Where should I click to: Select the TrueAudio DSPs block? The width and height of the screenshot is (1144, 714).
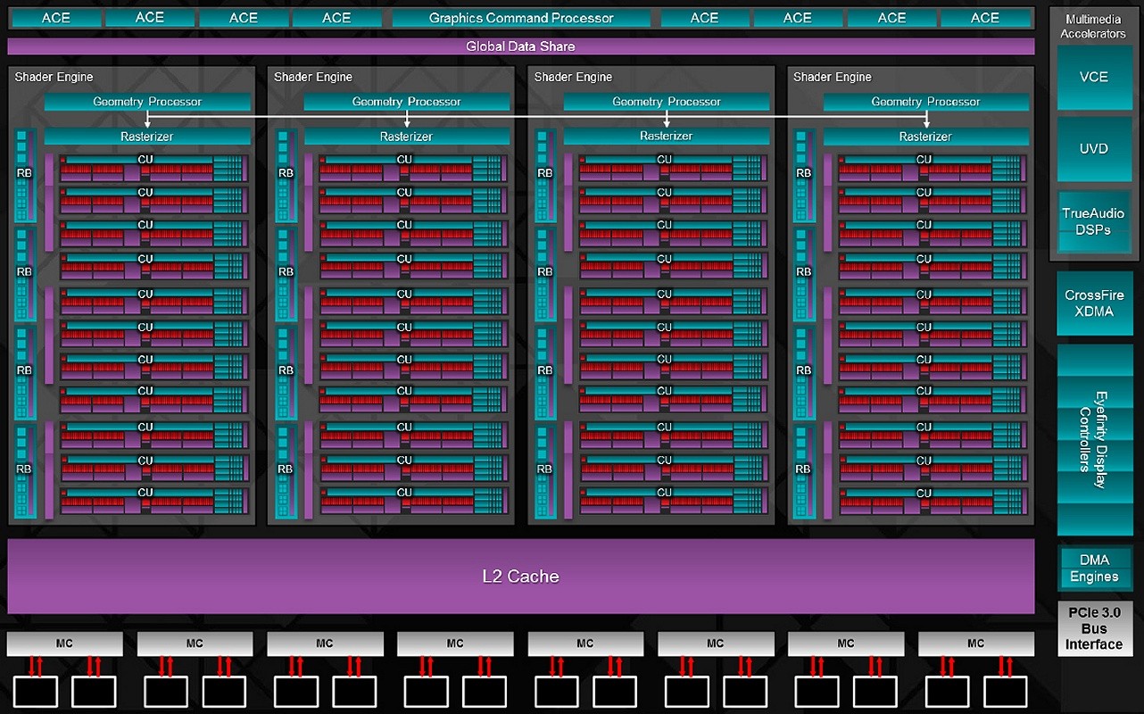[x=1094, y=222]
